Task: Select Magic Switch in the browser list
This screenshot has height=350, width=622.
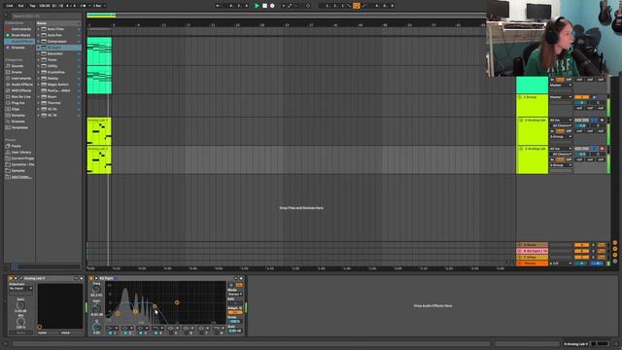Action: [58, 85]
